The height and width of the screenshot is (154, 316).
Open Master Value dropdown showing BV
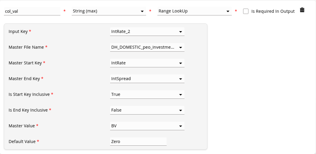click(x=147, y=126)
